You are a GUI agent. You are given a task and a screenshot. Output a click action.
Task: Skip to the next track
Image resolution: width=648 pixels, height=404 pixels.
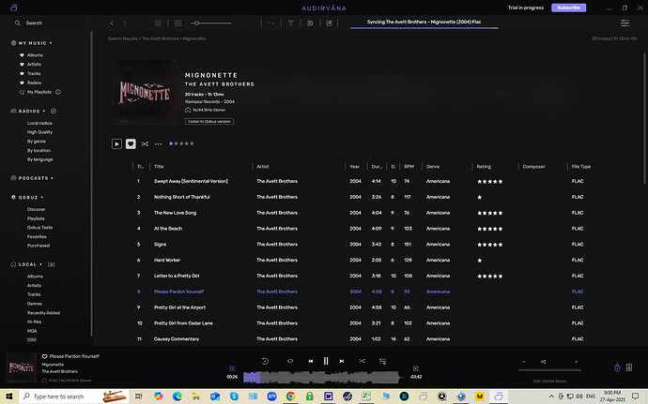[341, 361]
